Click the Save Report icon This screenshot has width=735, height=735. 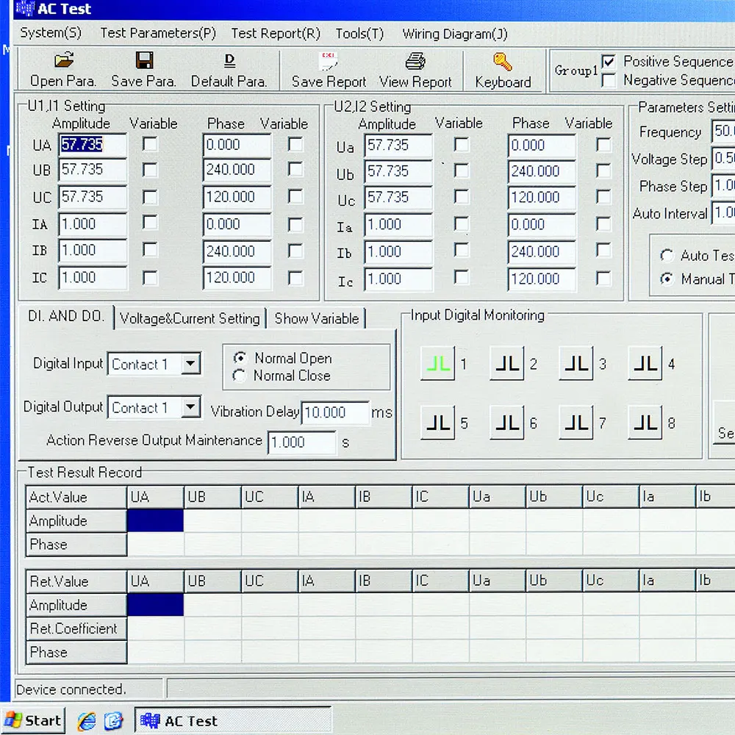(328, 61)
